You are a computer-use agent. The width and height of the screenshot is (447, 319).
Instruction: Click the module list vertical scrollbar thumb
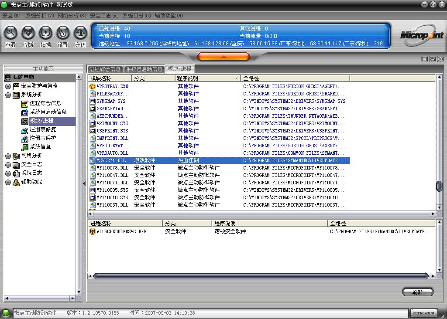coord(439,186)
